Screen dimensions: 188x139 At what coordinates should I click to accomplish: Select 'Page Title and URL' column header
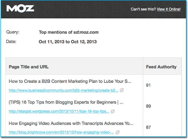click(x=29, y=67)
